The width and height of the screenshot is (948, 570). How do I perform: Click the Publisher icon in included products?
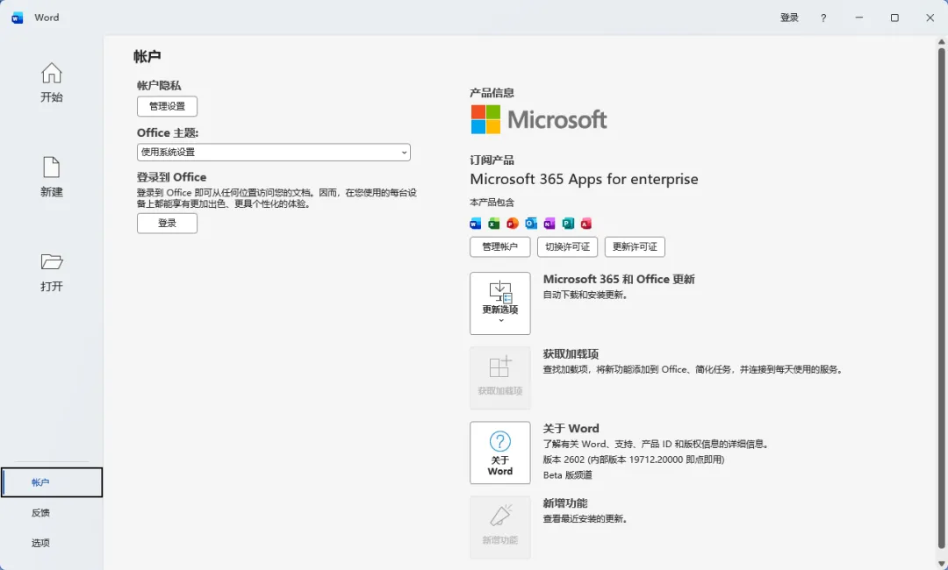568,224
